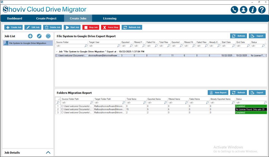
Task: Click the Edit Job toolbar button
Action: (x=33, y=27)
